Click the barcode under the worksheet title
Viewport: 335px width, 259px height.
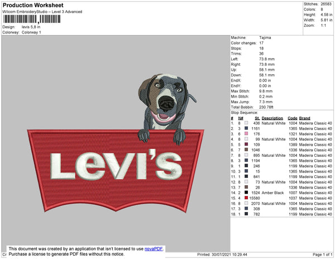point(32,19)
